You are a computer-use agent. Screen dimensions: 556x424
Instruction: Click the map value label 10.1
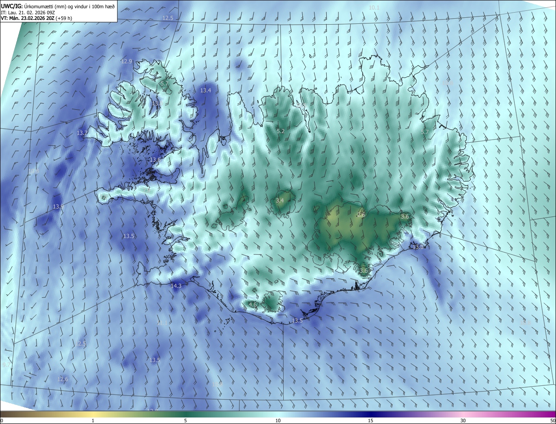pos(374,8)
